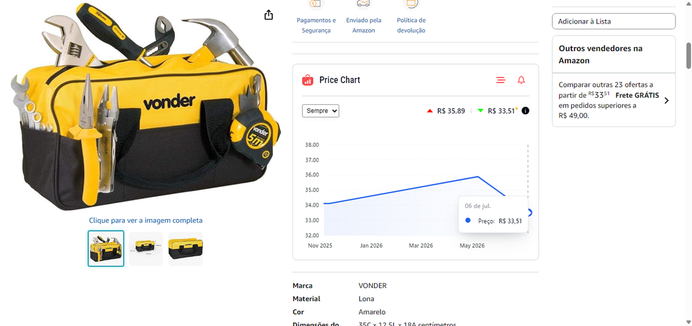Screen dimensions: 692x326
Task: Click the main Vonder tool bag image
Action: [146, 106]
